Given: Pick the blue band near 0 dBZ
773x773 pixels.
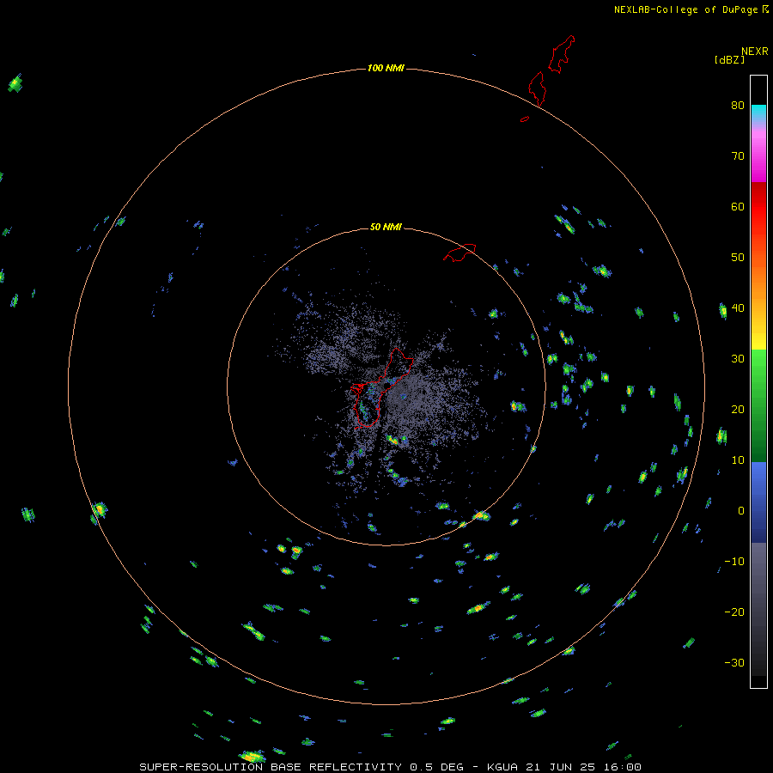Looking at the screenshot, I should tap(758, 502).
